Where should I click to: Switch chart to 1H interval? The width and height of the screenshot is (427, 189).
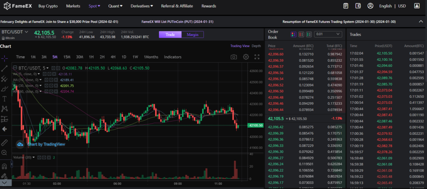[91, 57]
